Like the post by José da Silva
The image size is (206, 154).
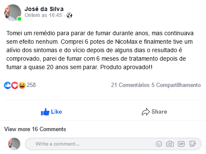(x=51, y=112)
